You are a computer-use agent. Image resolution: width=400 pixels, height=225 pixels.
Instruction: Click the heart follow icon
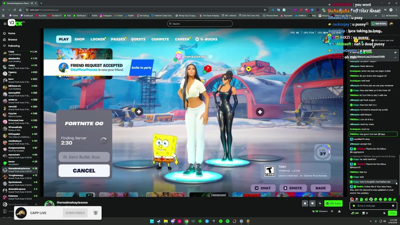coord(312,203)
